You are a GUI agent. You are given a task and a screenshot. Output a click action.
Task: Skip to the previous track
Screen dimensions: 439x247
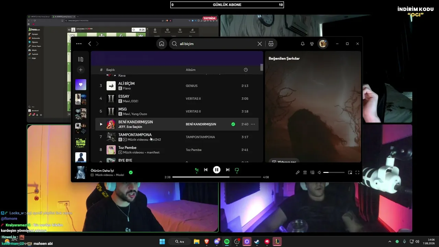coord(206,170)
